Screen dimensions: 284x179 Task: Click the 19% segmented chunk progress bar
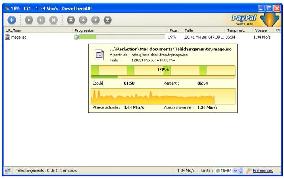click(163, 70)
